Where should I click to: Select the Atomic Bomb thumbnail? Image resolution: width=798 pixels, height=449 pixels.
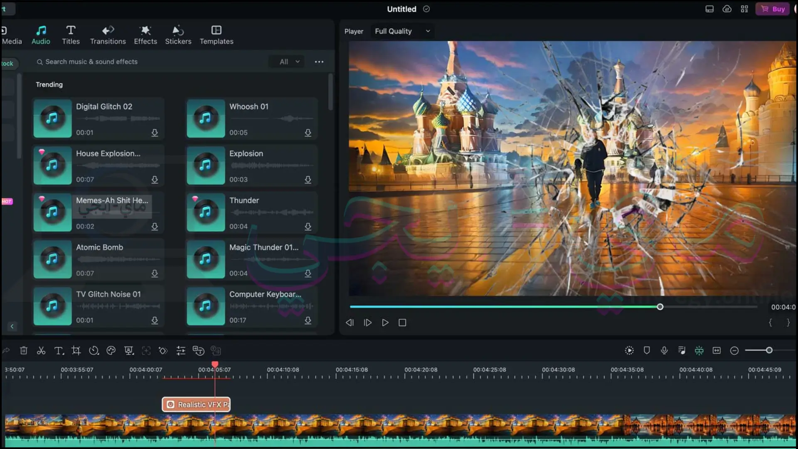point(52,259)
